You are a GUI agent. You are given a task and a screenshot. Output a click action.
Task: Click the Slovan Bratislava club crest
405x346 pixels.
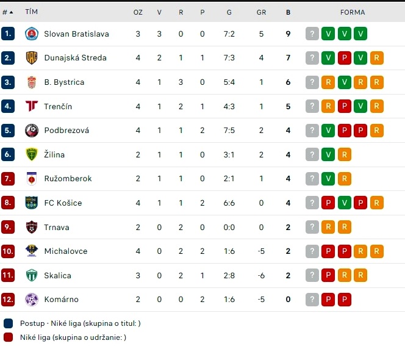click(32, 34)
